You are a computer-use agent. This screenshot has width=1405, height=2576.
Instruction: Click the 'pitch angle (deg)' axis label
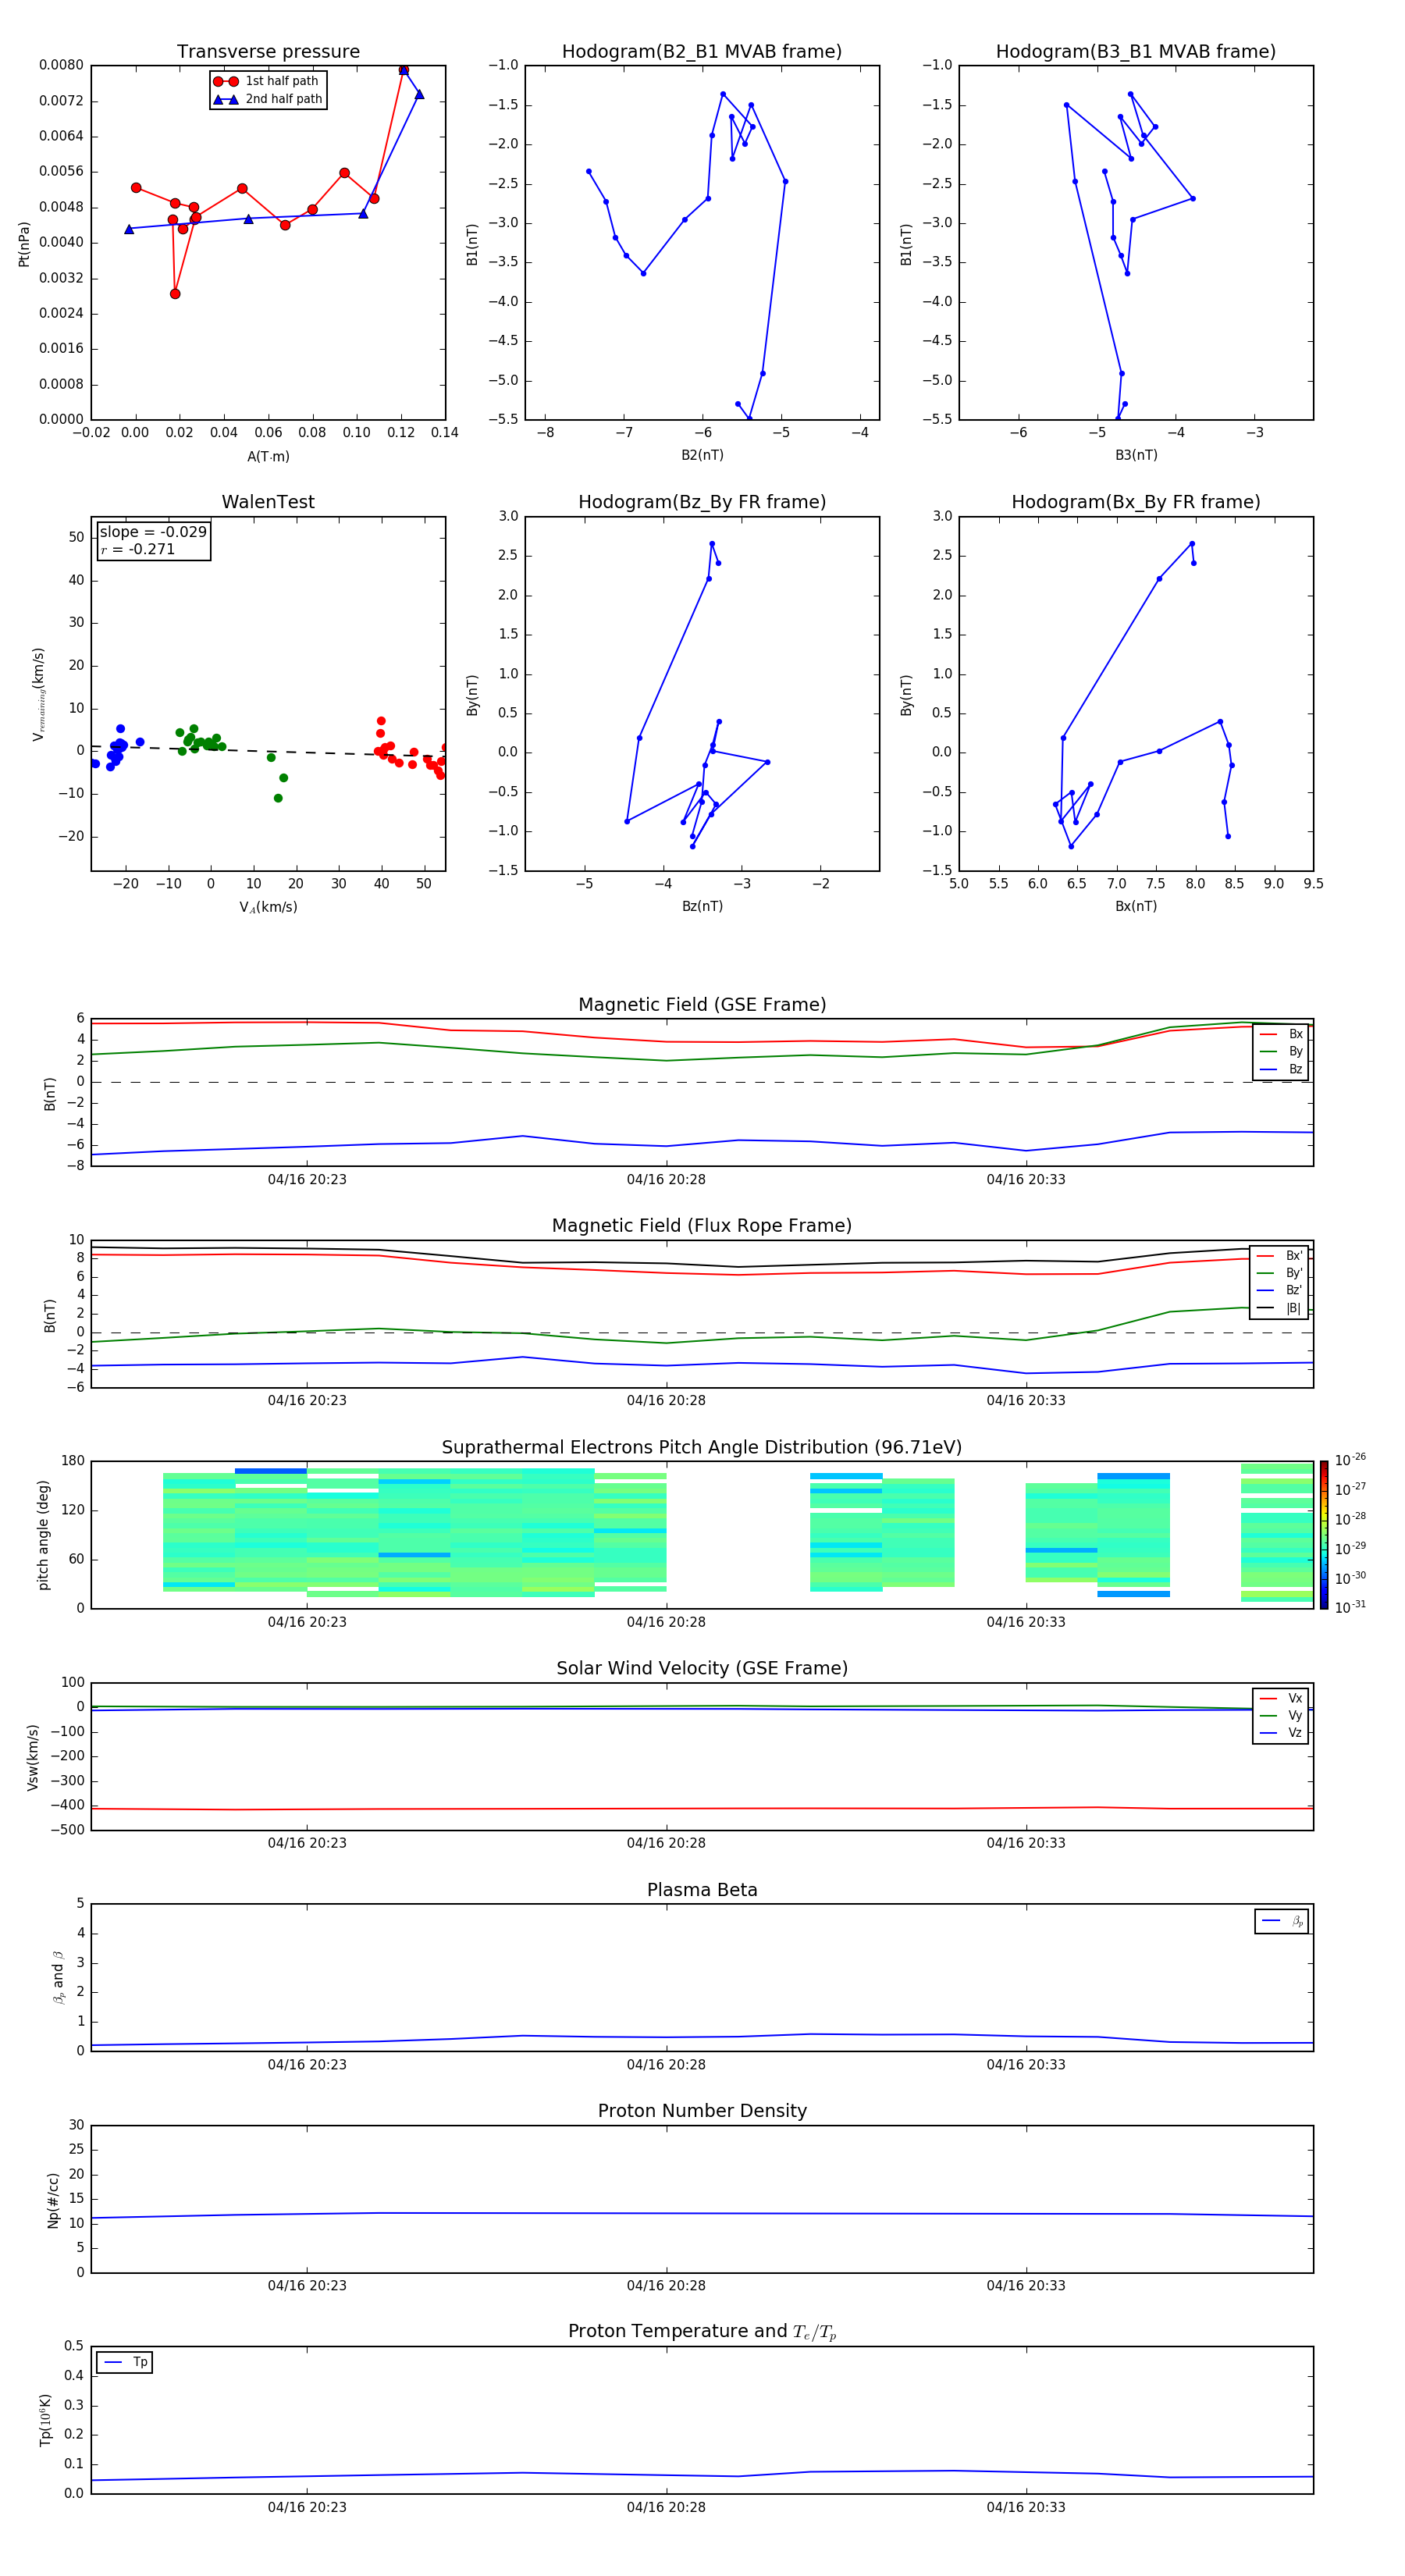43,1535
